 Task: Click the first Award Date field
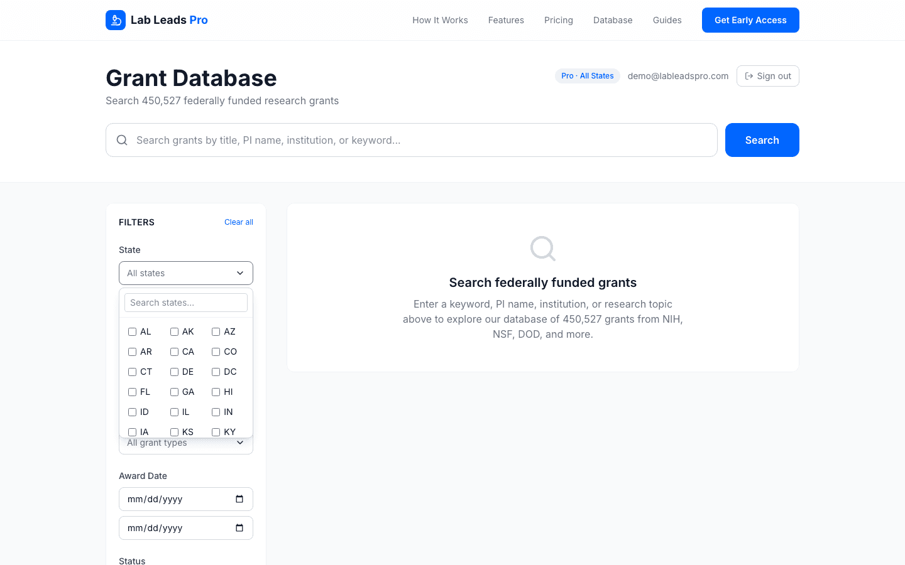pos(186,499)
